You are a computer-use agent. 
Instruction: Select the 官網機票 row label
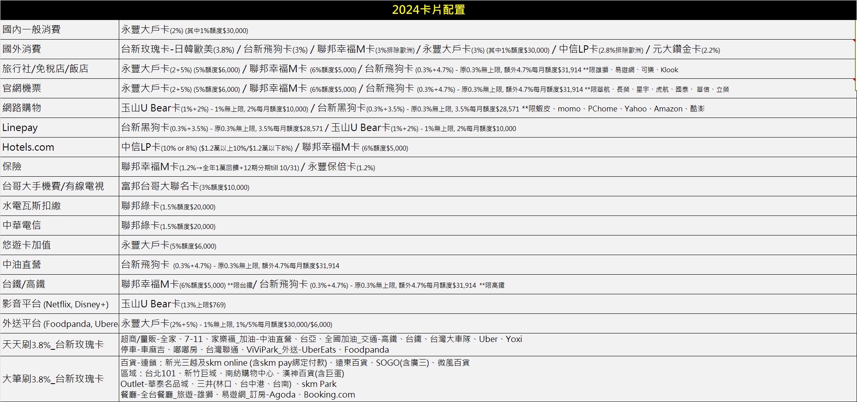(60, 88)
